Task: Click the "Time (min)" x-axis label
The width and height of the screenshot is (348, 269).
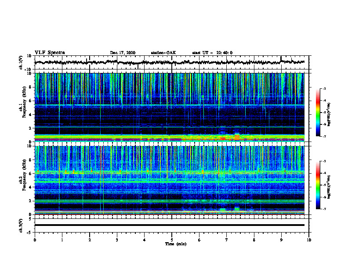Action: 176,244
